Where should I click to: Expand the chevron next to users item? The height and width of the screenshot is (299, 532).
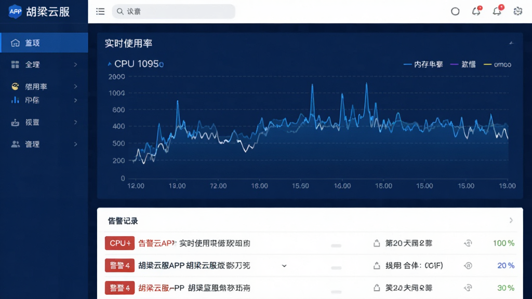coord(76,144)
